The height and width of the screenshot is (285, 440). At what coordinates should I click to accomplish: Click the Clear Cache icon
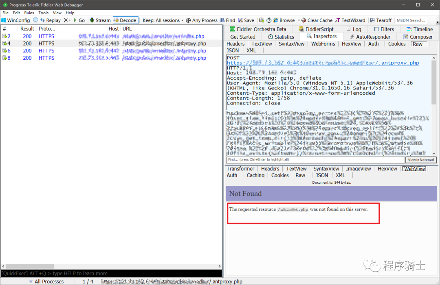pyautogui.click(x=304, y=20)
